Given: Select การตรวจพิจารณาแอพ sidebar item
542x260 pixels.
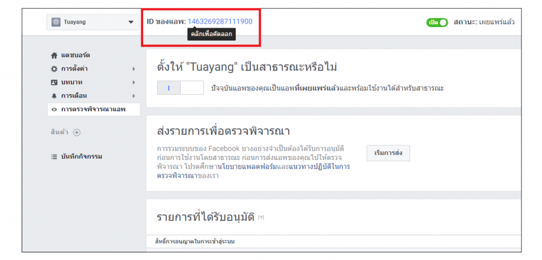Looking at the screenshot, I should 94,109.
